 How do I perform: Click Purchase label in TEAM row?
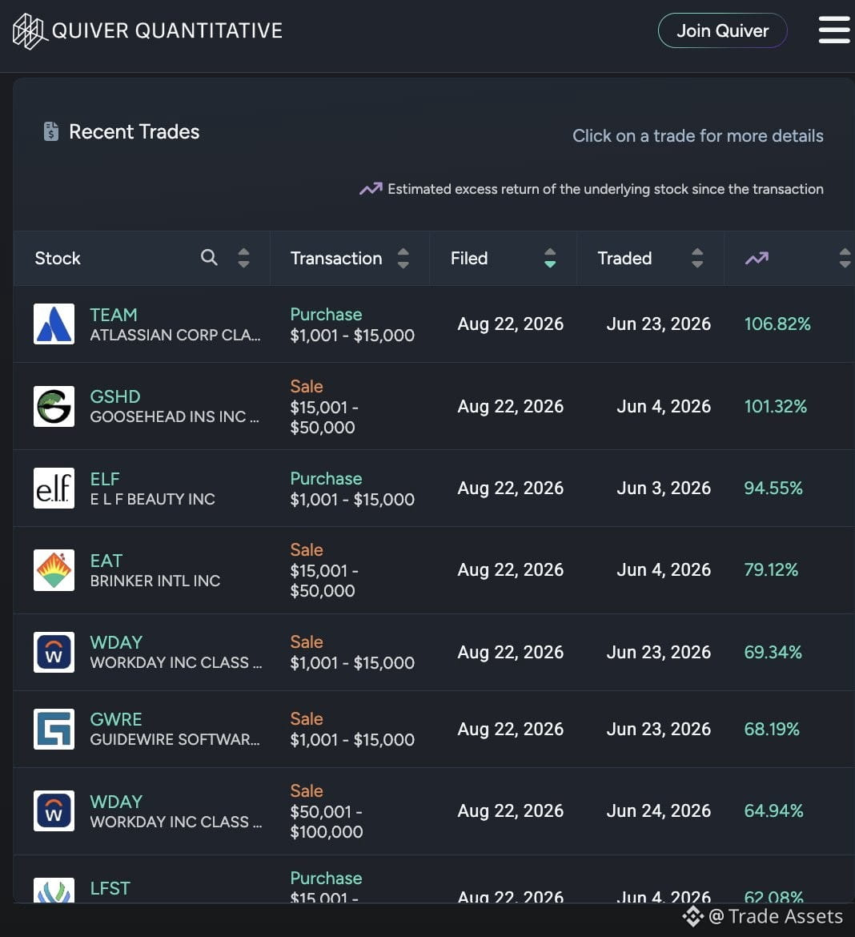326,314
